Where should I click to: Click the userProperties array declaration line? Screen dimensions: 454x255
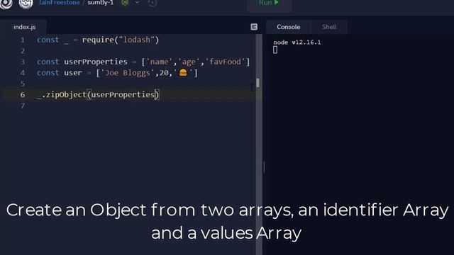(x=143, y=62)
